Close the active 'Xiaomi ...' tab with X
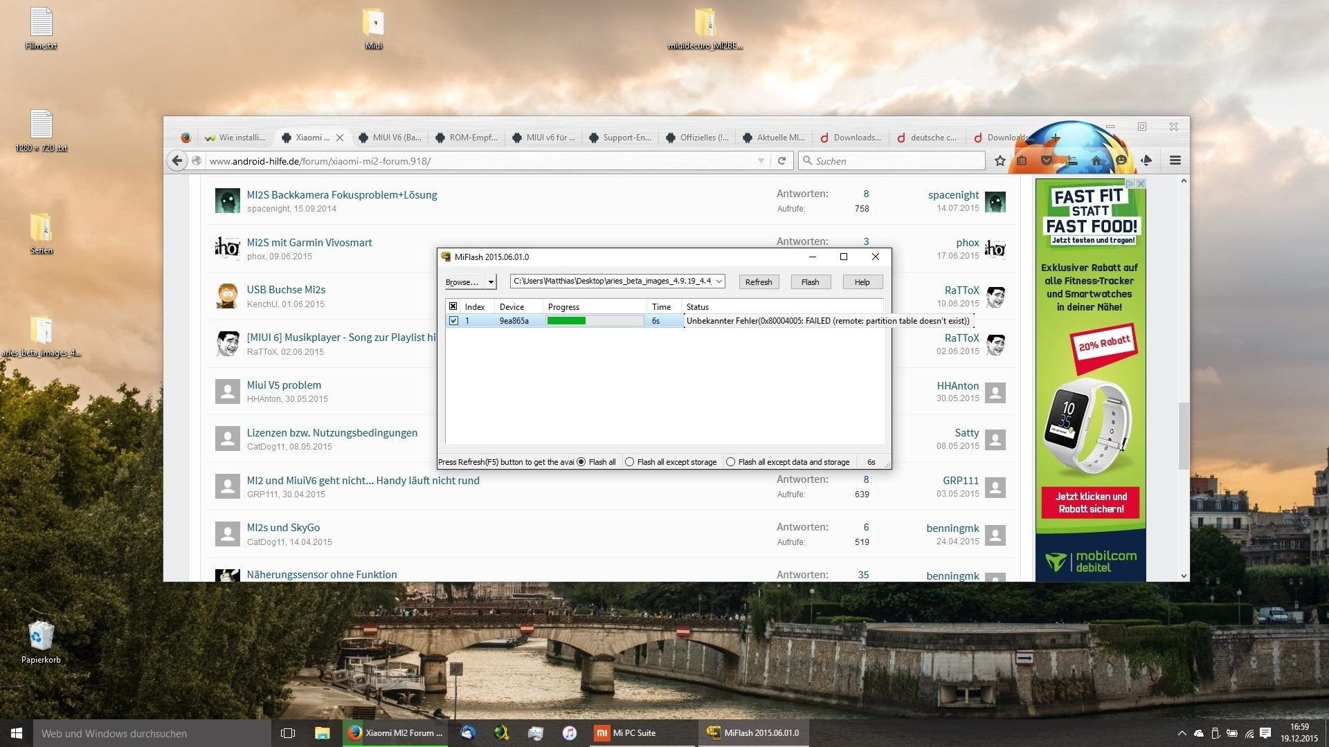This screenshot has width=1329, height=747. tap(340, 138)
